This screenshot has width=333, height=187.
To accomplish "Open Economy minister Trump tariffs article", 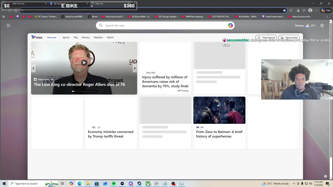I will [111, 134].
